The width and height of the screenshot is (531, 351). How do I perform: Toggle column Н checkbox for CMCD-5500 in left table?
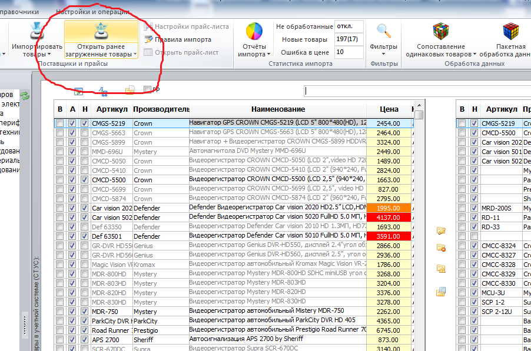pyautogui.click(x=84, y=180)
